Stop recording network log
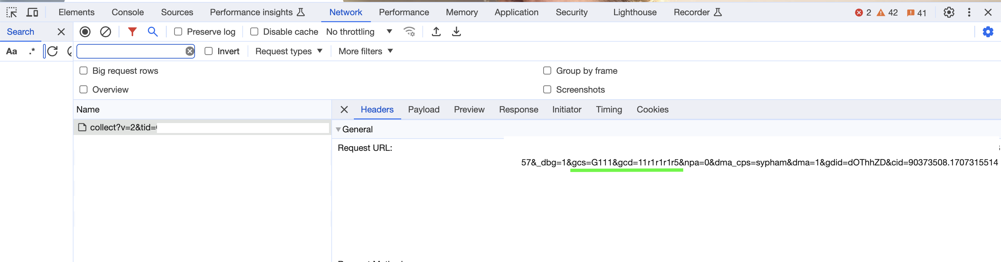The image size is (1001, 262). click(x=85, y=32)
